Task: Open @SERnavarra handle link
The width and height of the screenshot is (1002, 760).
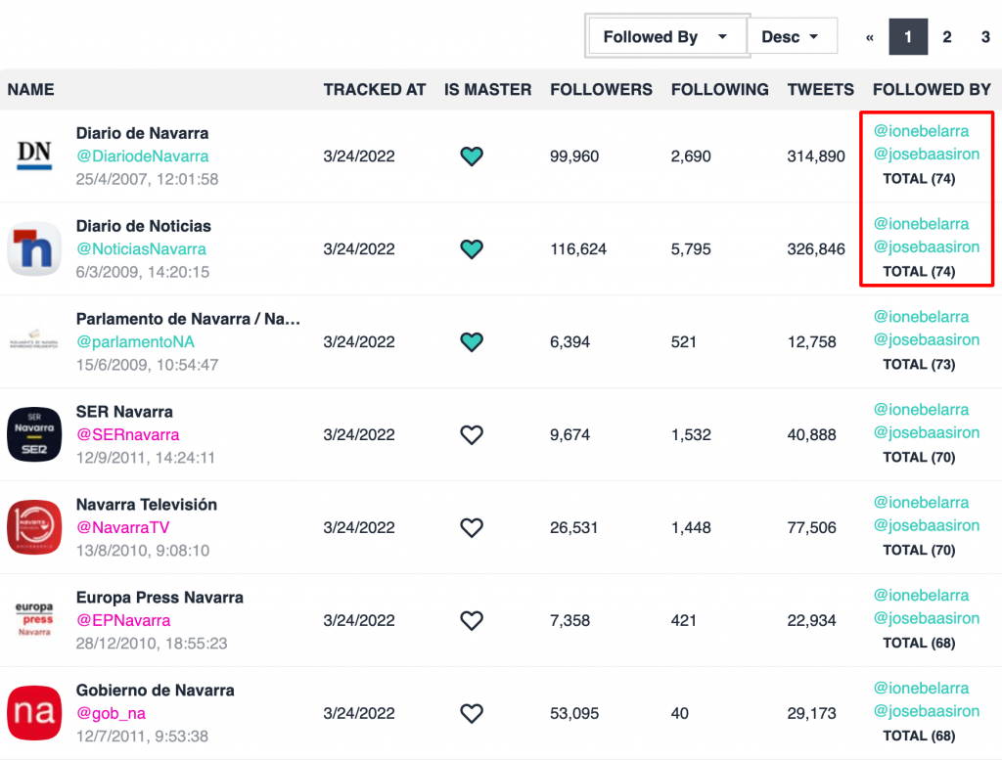Action: (x=128, y=435)
